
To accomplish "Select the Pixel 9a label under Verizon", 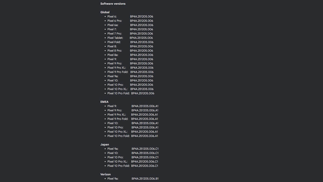I will pos(113,179).
